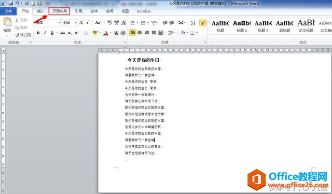Image resolution: width=332 pixels, height=194 pixels.
Task: Toggle Italic formatting
Action: (x=45, y=33)
